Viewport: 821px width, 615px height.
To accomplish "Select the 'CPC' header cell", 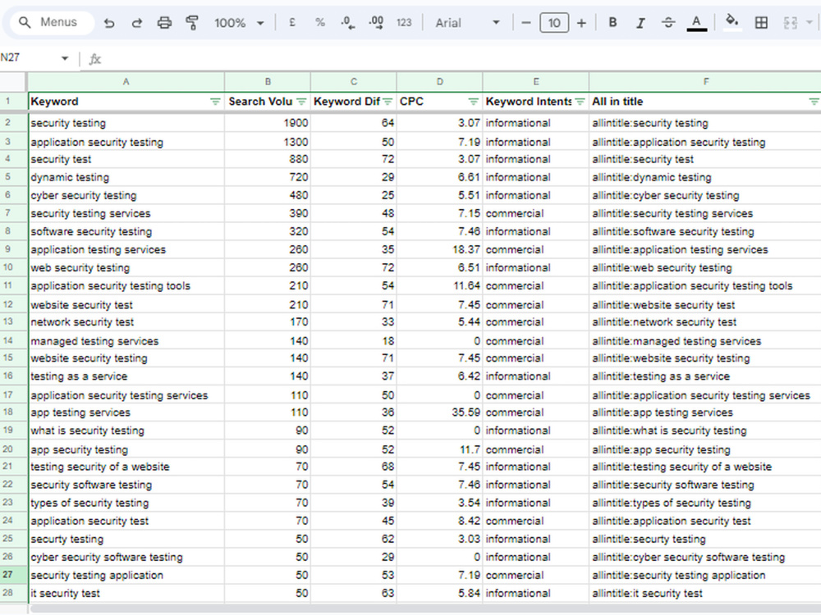I will [440, 102].
